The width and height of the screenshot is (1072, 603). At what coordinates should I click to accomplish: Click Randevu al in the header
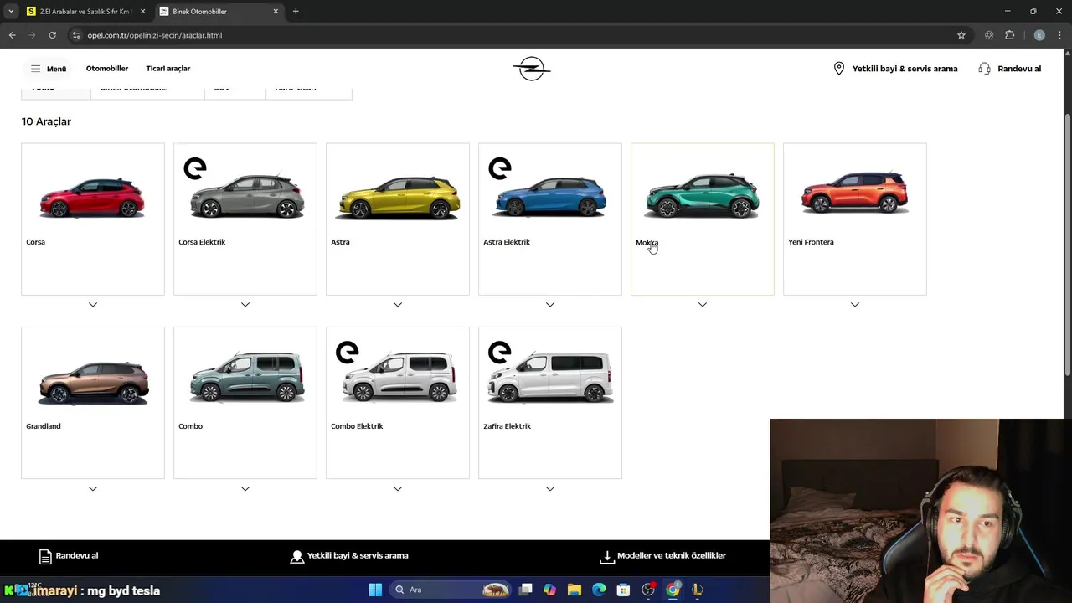[1019, 69]
